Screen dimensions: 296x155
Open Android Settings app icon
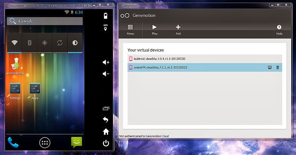click(x=15, y=91)
